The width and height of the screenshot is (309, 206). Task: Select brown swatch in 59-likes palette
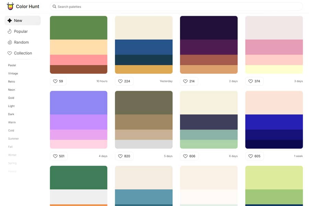click(79, 69)
